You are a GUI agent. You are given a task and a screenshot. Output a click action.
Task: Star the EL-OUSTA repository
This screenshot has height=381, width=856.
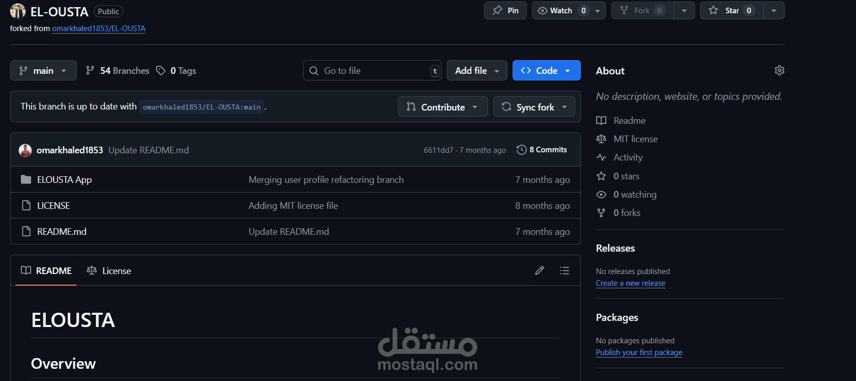coord(732,11)
